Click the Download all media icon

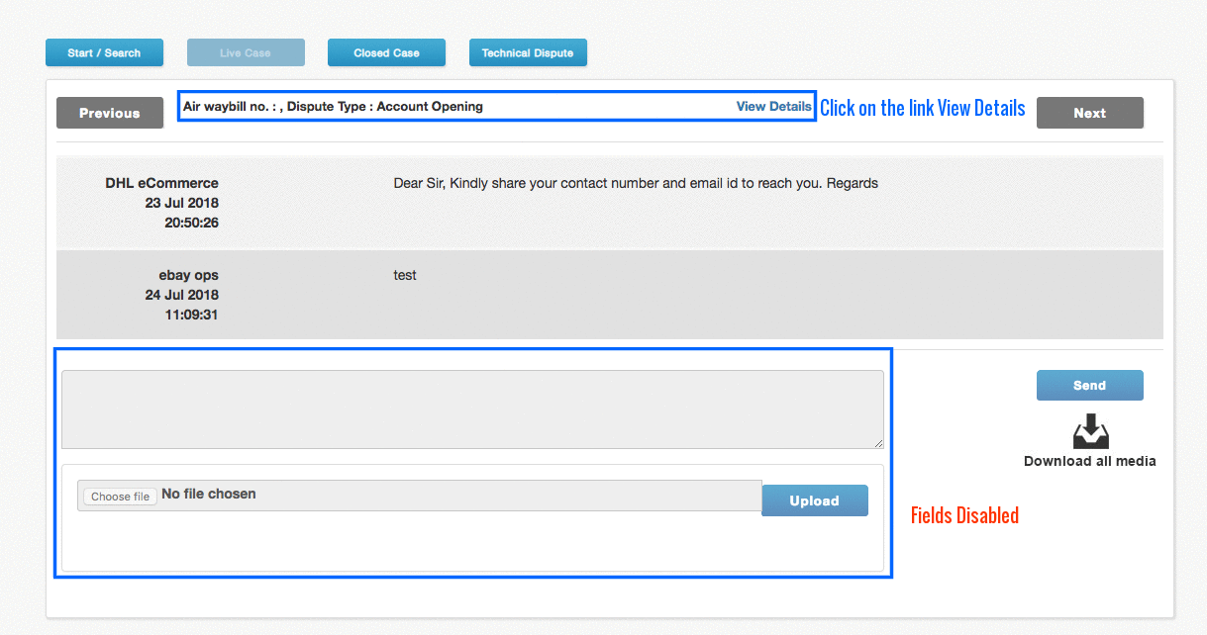point(1089,431)
